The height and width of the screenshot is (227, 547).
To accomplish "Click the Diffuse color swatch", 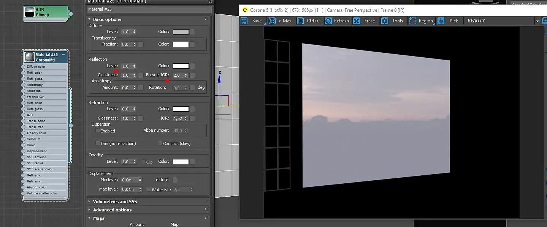I will (x=181, y=32).
